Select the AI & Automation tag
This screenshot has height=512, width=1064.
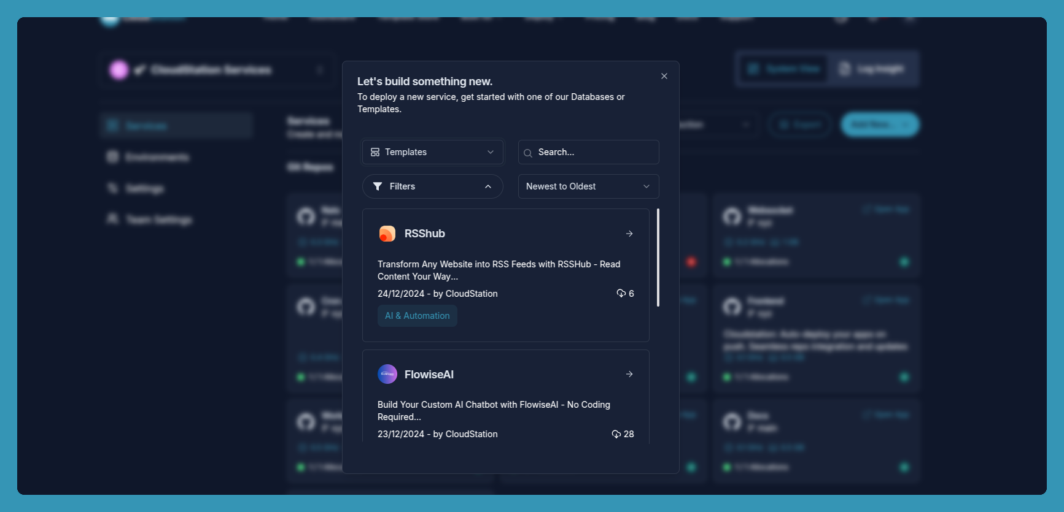pos(417,316)
